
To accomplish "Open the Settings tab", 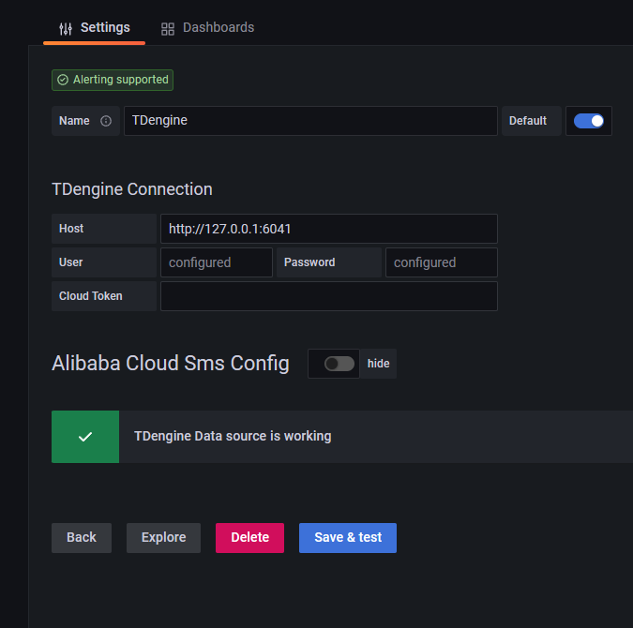I will pyautogui.click(x=94, y=28).
